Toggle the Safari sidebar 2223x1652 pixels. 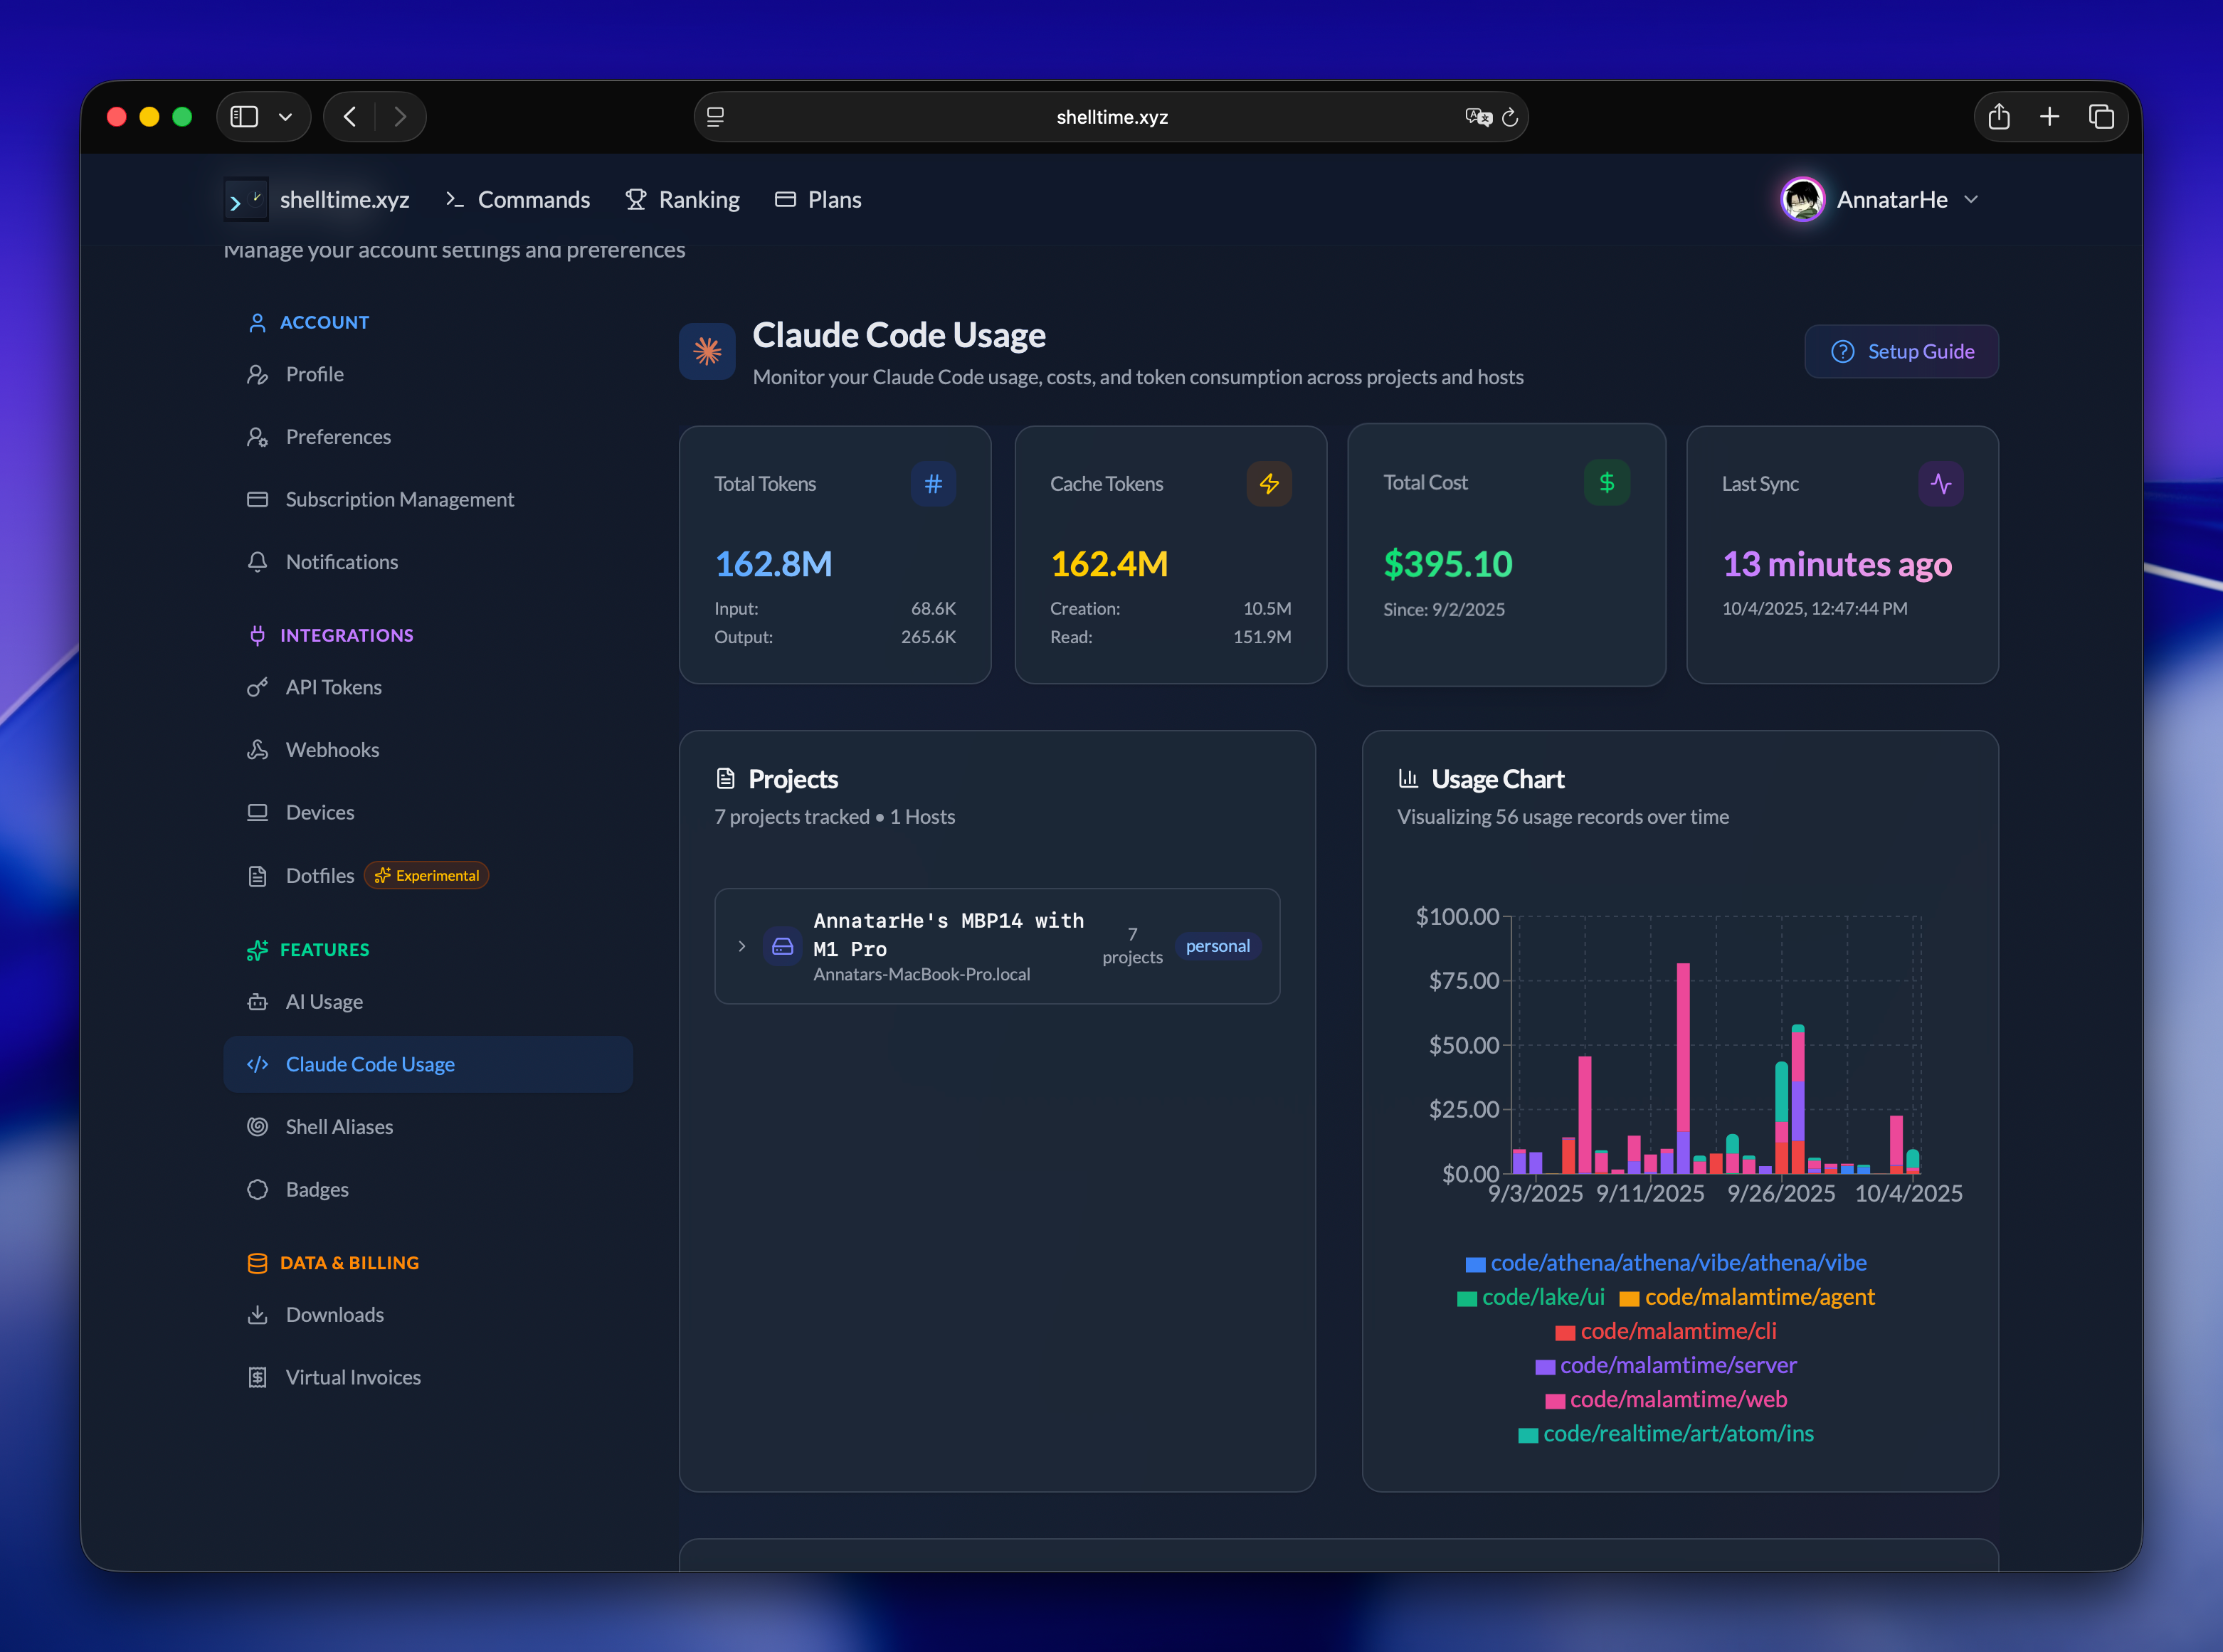coord(244,117)
